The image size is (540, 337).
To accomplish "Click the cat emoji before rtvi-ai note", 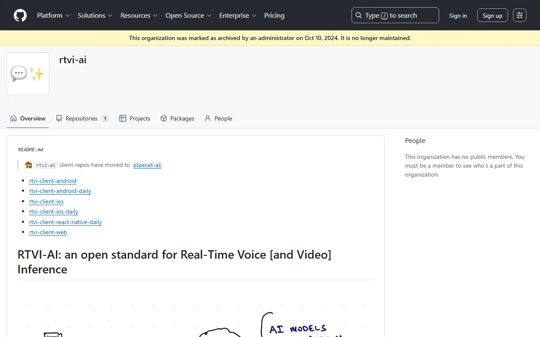I will tap(29, 165).
